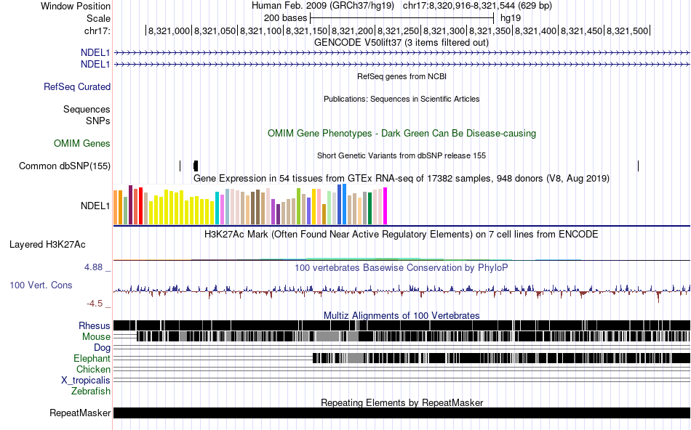Click the chr17: ruler label
This screenshot has width=691, height=430.
point(97,31)
